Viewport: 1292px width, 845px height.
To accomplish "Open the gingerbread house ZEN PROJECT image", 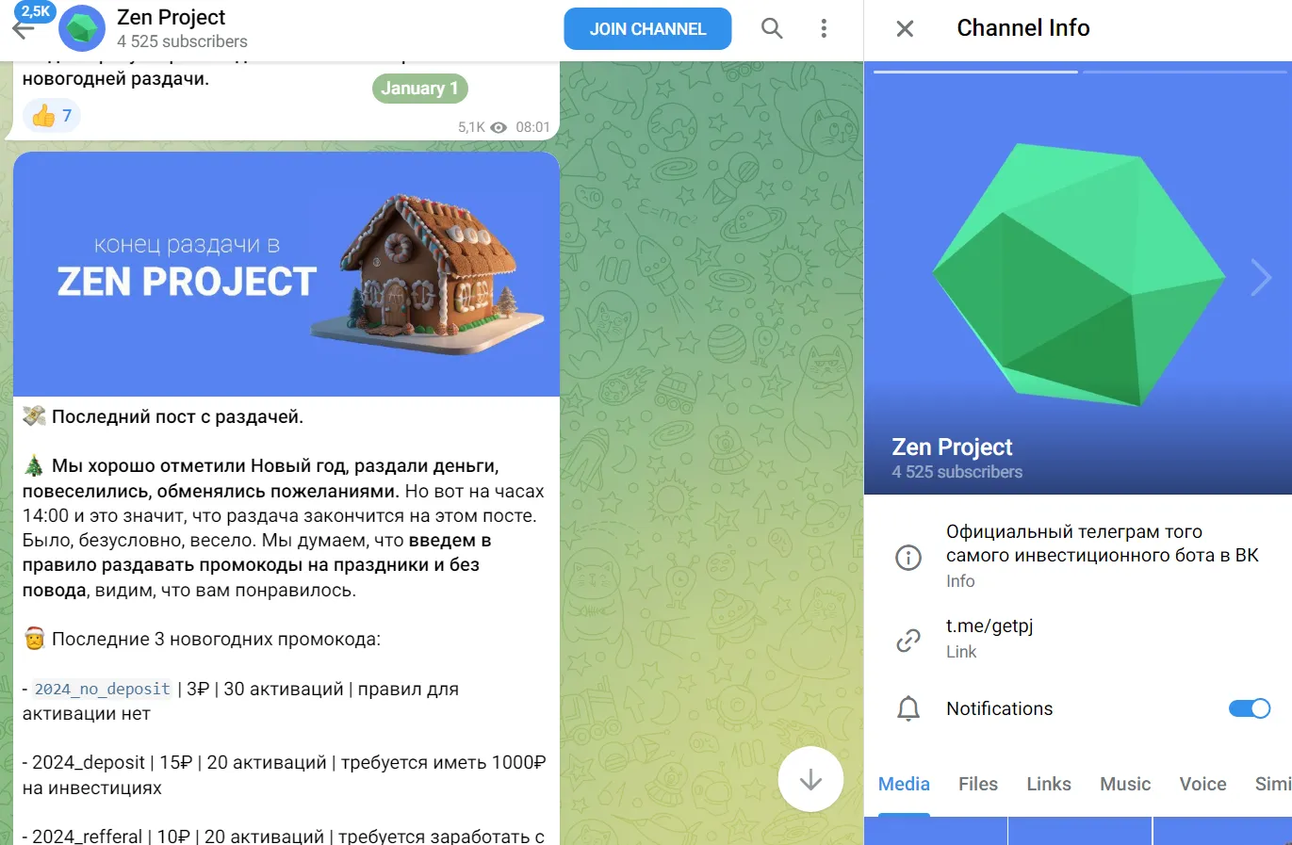I will [286, 273].
